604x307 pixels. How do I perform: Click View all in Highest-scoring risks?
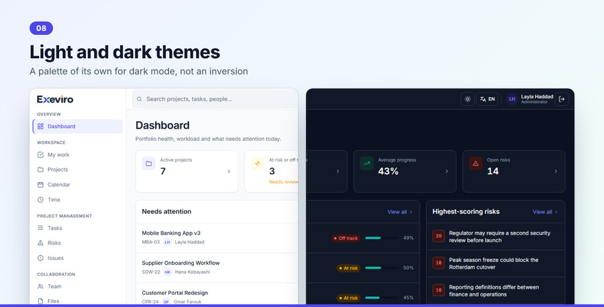point(545,212)
